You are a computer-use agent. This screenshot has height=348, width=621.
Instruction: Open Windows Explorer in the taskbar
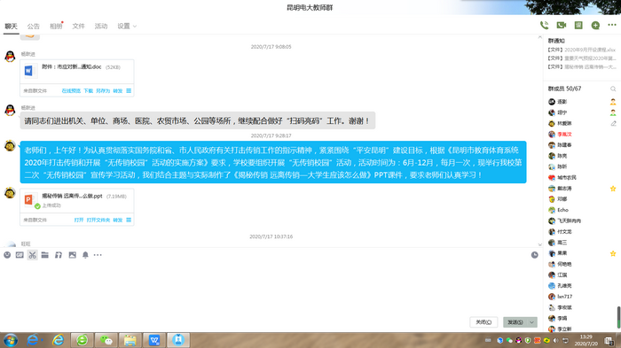pyautogui.click(x=130, y=340)
